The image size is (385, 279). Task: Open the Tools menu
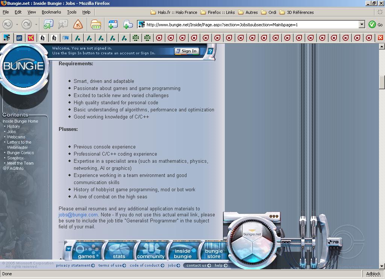[x=72, y=12]
